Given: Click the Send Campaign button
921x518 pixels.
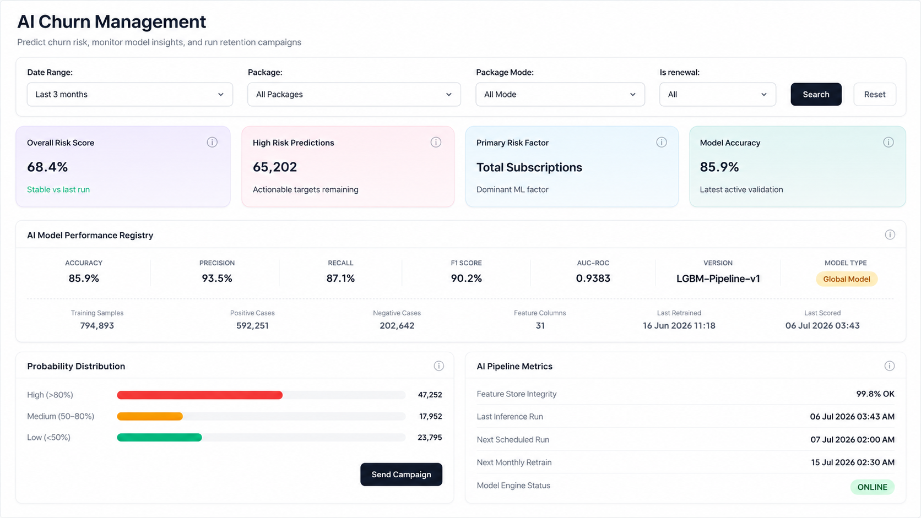Looking at the screenshot, I should pos(401,475).
